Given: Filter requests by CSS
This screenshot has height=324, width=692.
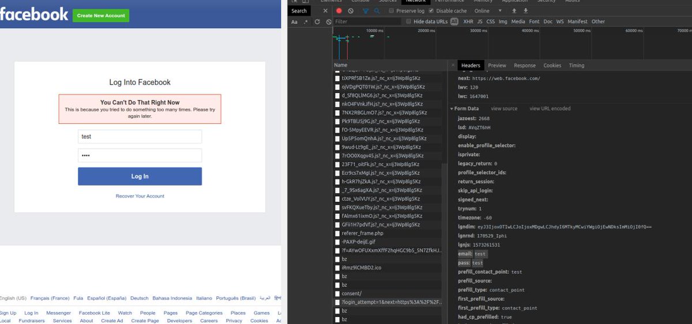Looking at the screenshot, I should (491, 22).
